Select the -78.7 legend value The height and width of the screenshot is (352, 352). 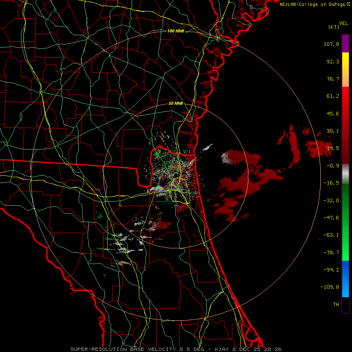(x=331, y=253)
